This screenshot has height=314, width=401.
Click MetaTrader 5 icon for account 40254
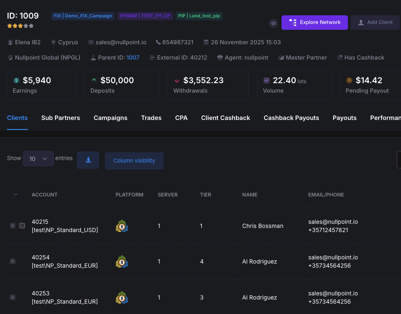[x=122, y=261]
